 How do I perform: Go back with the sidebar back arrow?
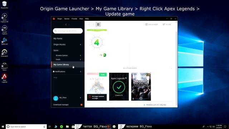coord(66,25)
